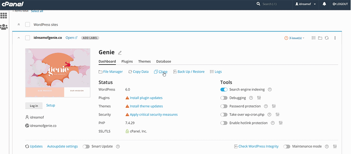This screenshot has height=154, width=351.
Task: Open the three-dot more menu
Action: coord(335,38)
